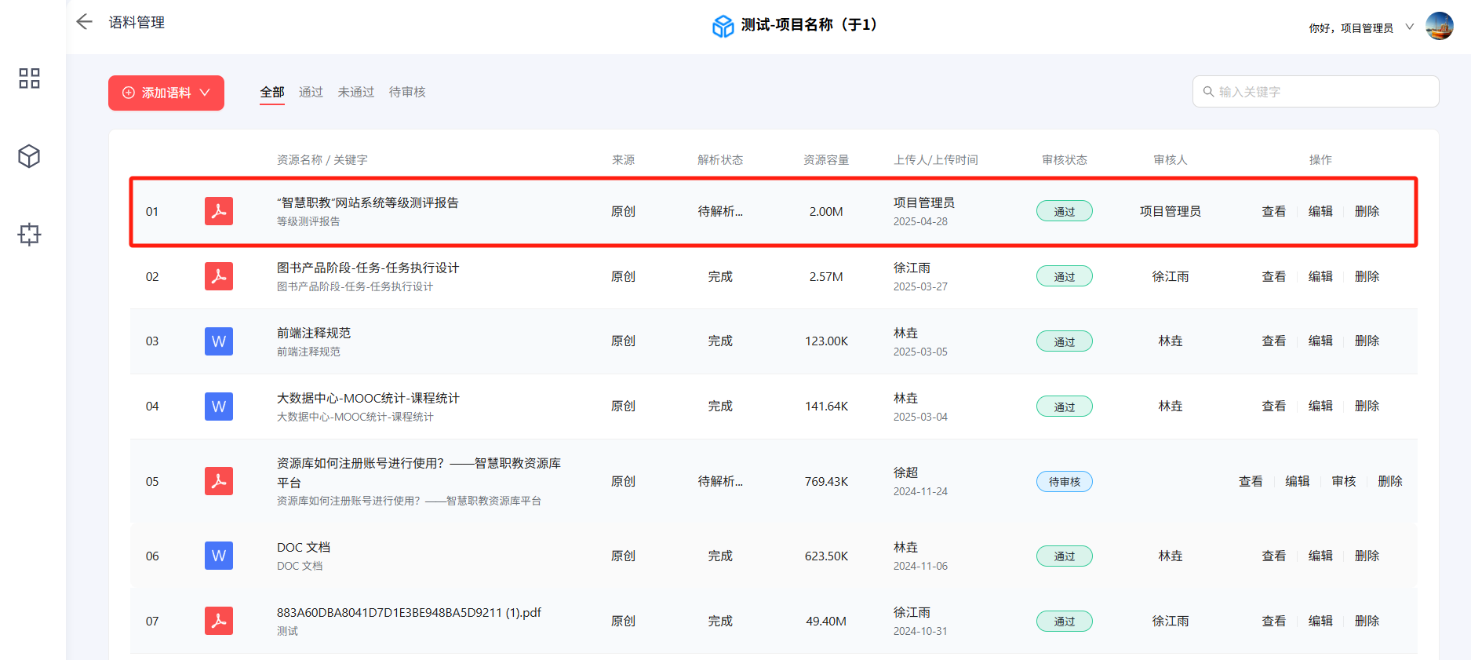Open the cube icon in left sidebar

(29, 156)
